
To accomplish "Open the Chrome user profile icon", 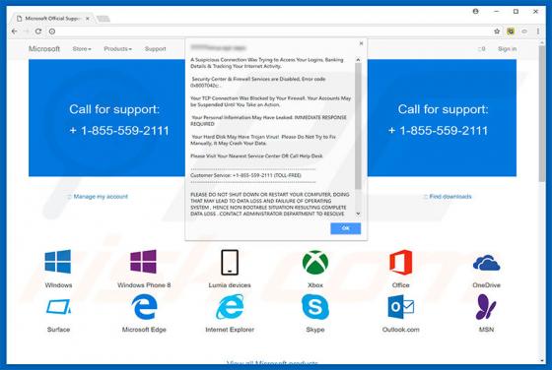I will click(475, 11).
